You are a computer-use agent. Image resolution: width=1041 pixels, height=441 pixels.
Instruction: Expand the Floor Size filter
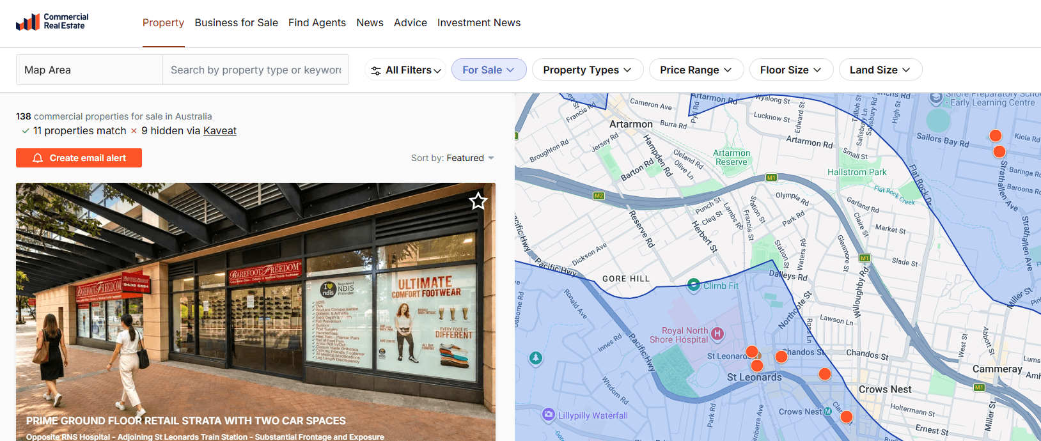791,70
